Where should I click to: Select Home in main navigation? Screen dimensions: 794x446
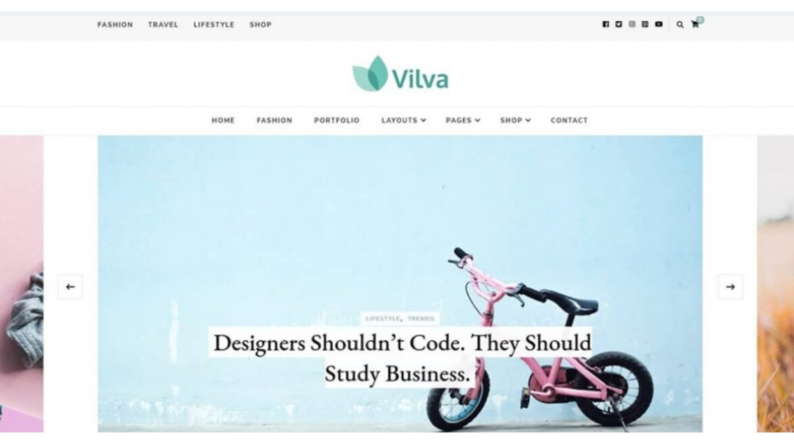pos(223,120)
